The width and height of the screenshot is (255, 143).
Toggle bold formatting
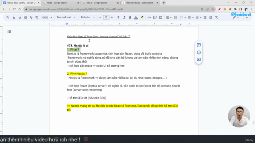[x=118, y=17]
